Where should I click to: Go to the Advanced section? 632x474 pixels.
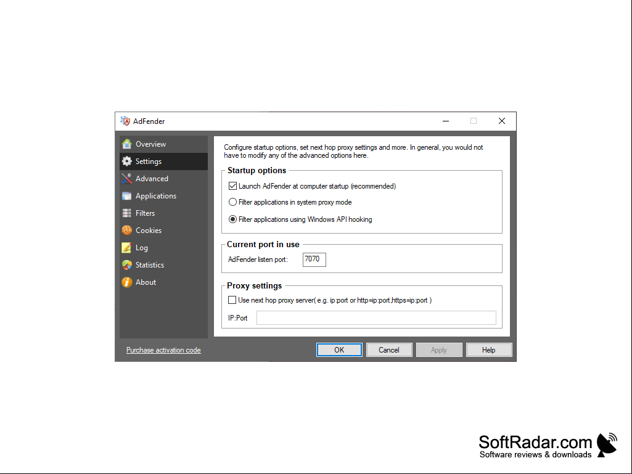tap(163, 179)
